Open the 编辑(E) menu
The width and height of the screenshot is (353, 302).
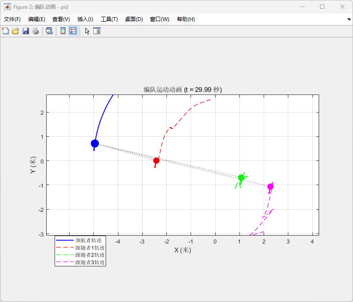37,19
